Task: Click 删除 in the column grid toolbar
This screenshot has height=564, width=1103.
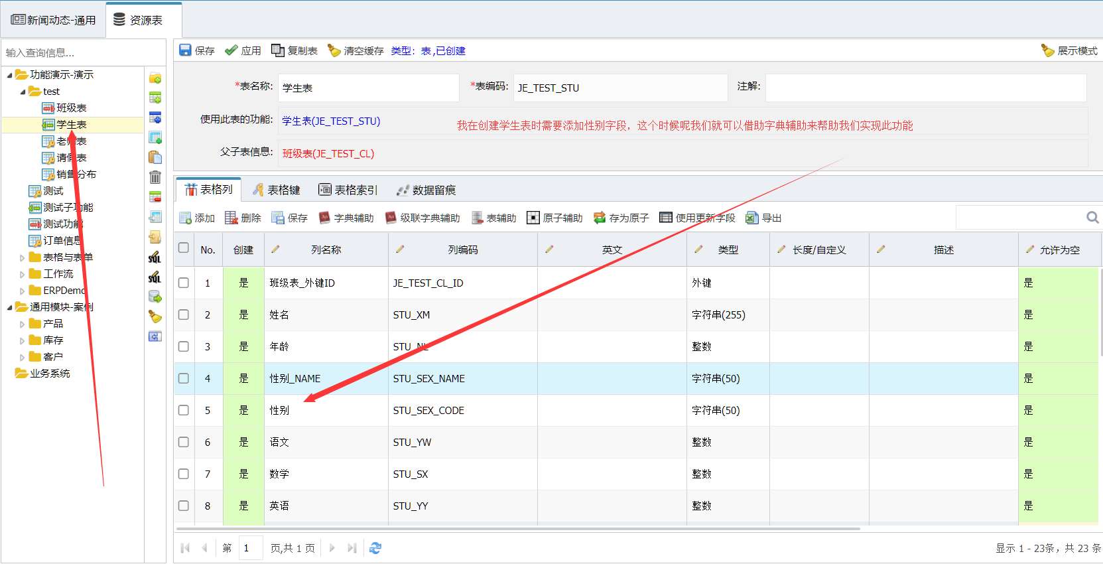Action: coord(243,218)
